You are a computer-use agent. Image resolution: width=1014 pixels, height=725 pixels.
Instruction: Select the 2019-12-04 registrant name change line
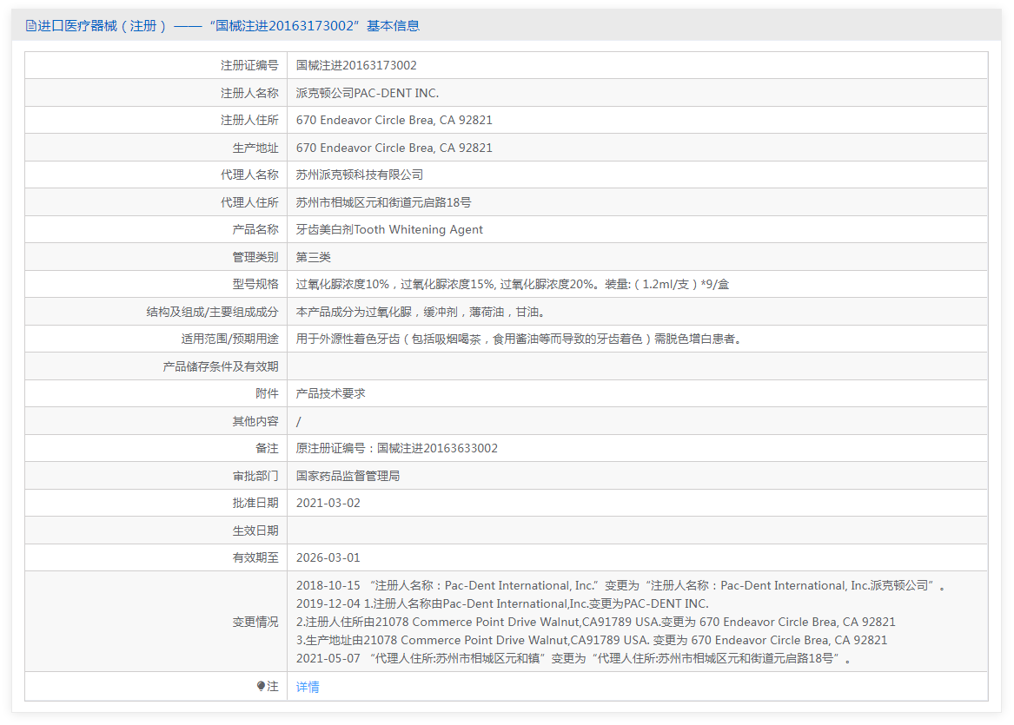(502, 603)
